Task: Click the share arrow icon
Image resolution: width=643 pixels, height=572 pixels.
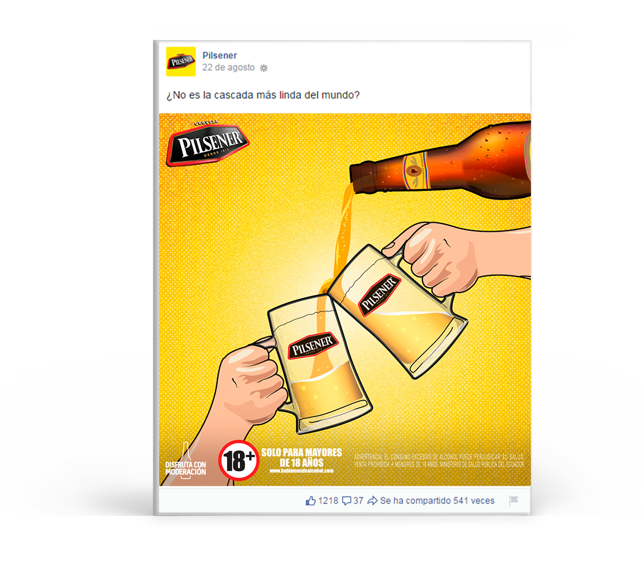Action: click(x=372, y=500)
